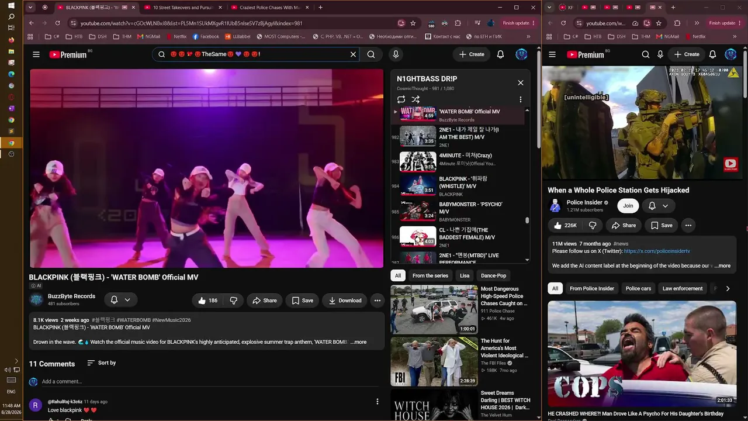Screen dimensions: 748x421
Task: Open BuzzByte Records notification settings dropdown
Action: 120,300
